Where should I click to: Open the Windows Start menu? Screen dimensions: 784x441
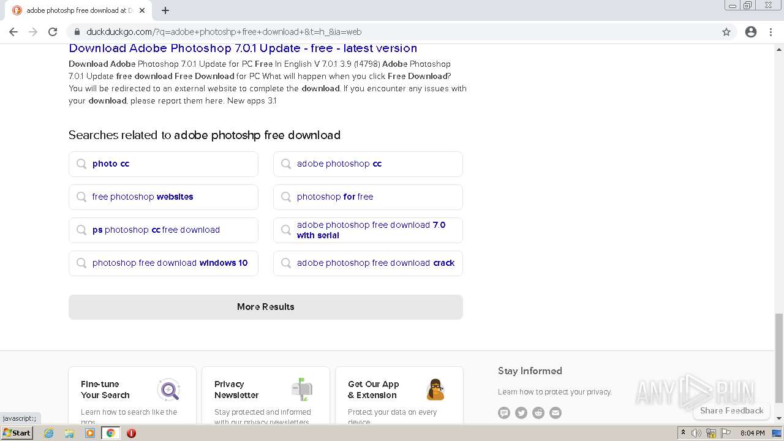(x=17, y=433)
